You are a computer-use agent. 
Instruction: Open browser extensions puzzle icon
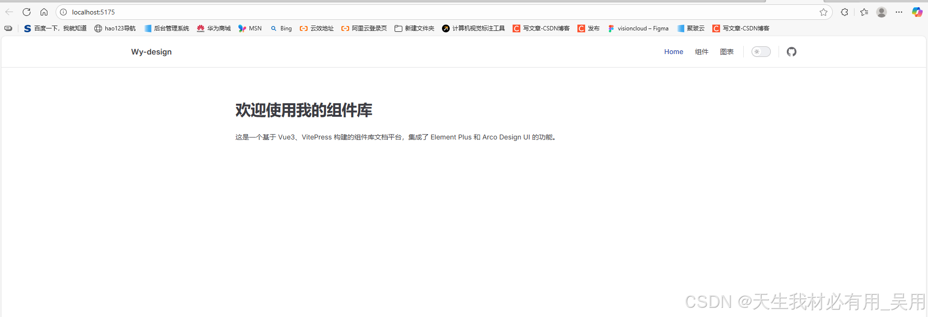[844, 12]
